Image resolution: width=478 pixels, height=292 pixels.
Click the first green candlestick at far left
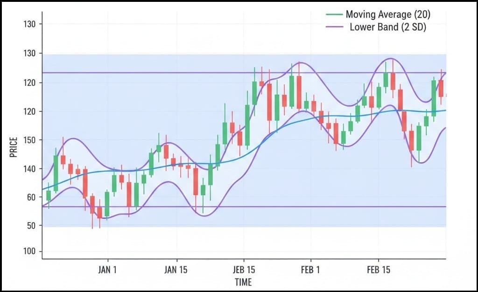[x=49, y=195]
